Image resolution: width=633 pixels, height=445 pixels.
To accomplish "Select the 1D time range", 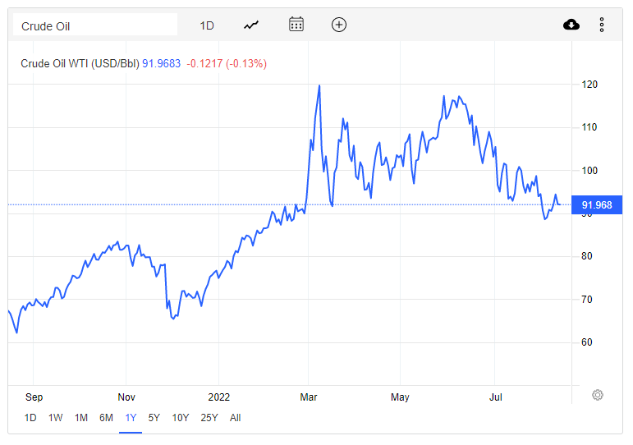I will click(x=30, y=418).
